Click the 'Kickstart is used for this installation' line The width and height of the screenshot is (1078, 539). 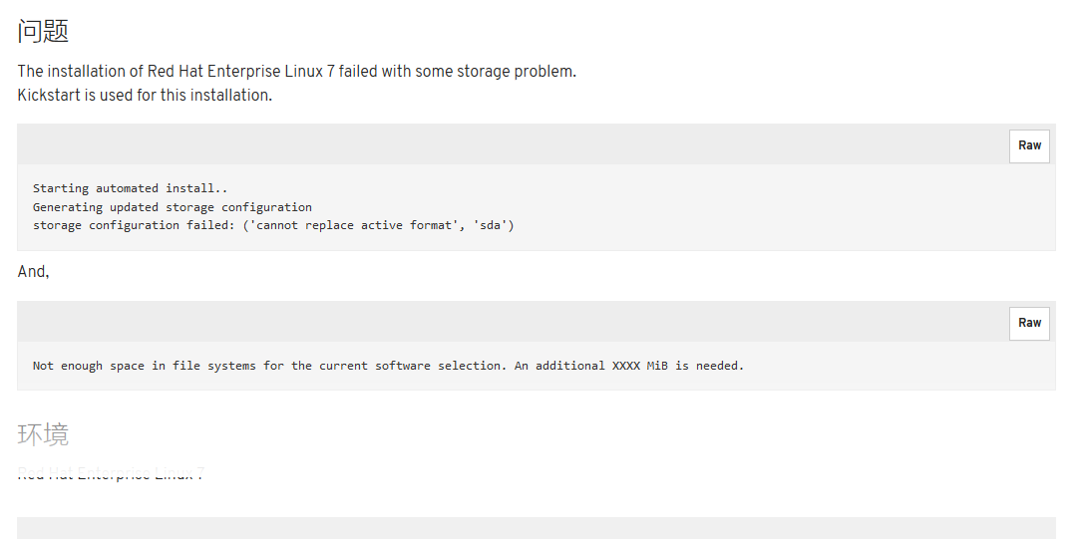[x=145, y=96]
